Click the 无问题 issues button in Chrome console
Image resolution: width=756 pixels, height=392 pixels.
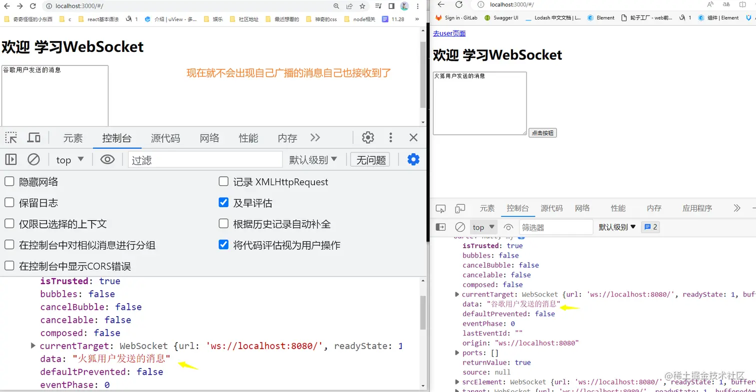(371, 160)
